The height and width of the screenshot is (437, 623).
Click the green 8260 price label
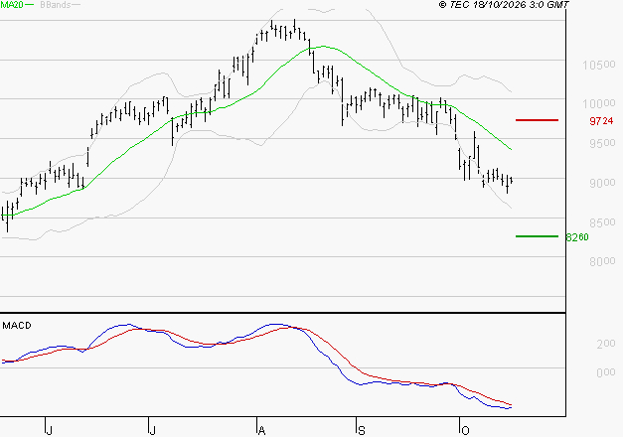(x=577, y=237)
